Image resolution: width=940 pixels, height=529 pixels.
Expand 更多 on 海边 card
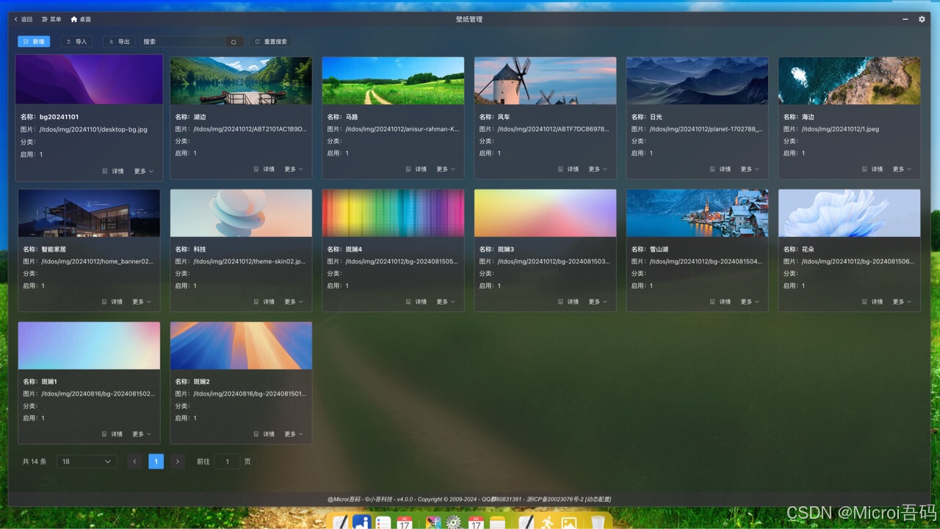pyautogui.click(x=902, y=169)
